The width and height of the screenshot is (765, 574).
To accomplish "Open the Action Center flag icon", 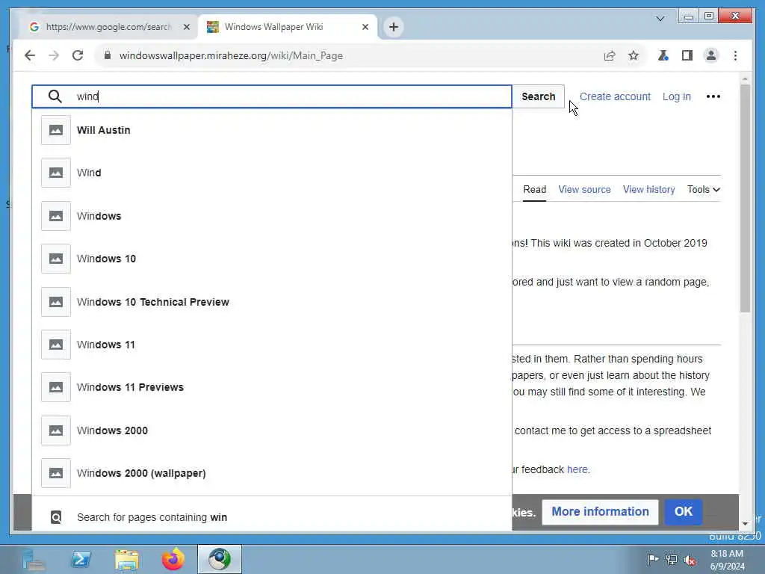I will click(653, 559).
